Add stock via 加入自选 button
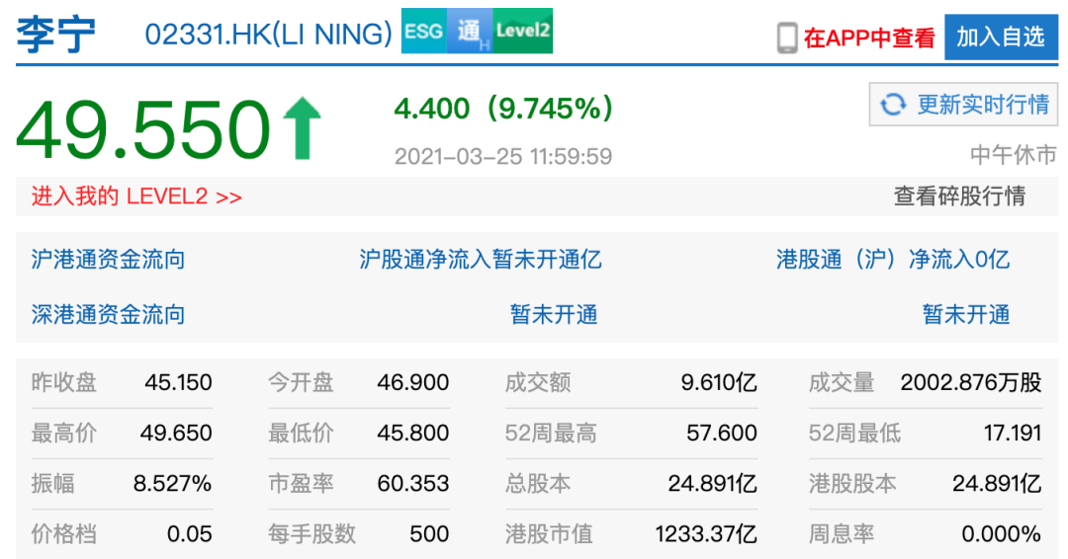Image resolution: width=1068 pixels, height=559 pixels. click(1000, 38)
